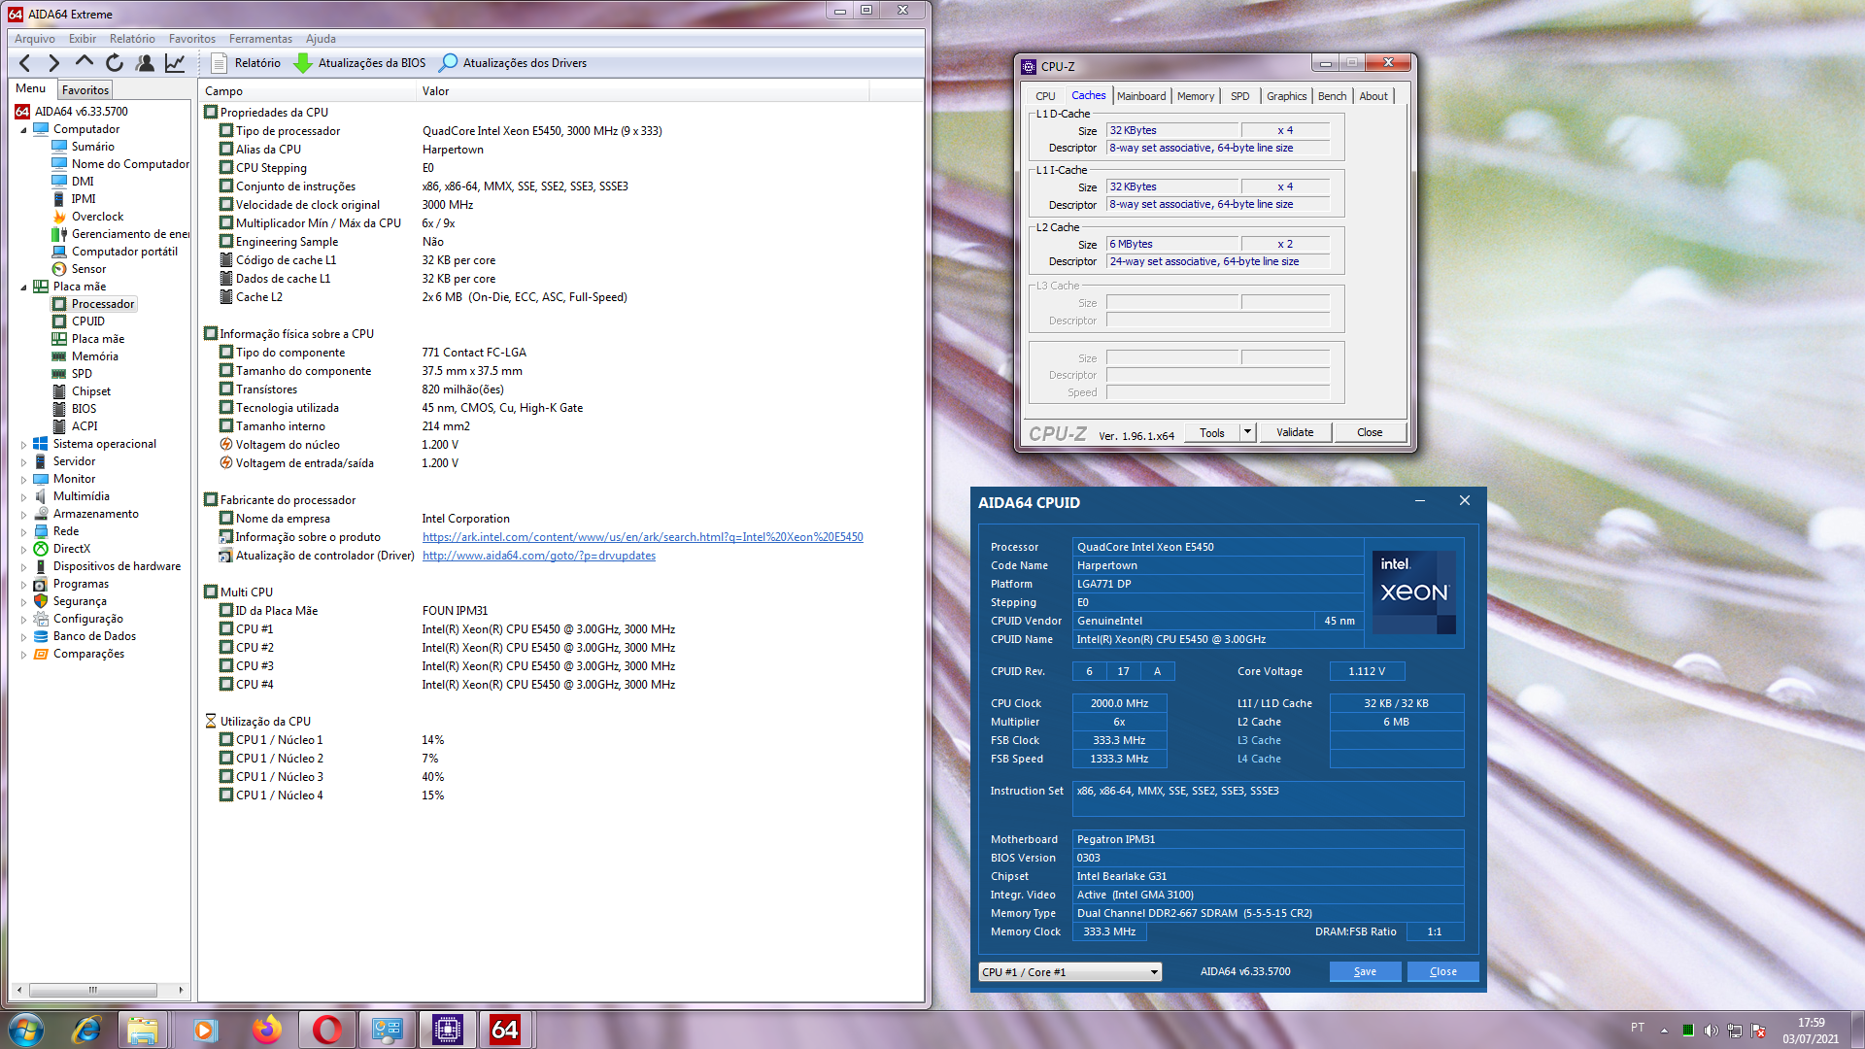Open the Favoritos menu in menu bar
1865x1049 pixels.
[x=192, y=39]
